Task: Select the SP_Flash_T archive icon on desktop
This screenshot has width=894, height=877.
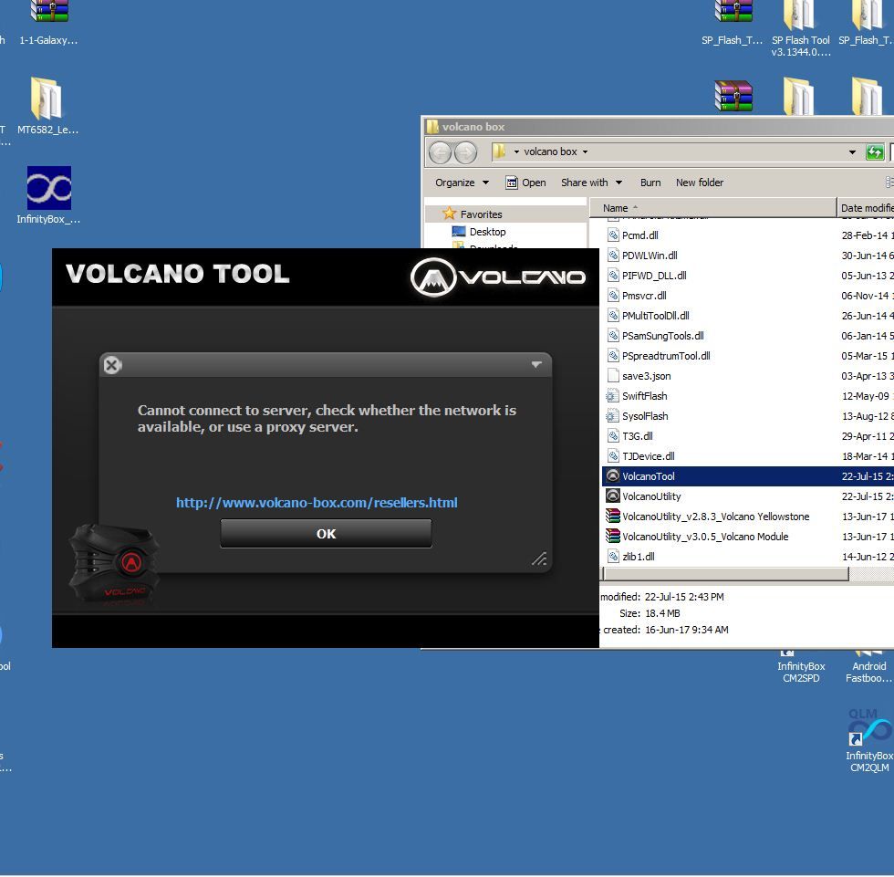Action: 732,23
